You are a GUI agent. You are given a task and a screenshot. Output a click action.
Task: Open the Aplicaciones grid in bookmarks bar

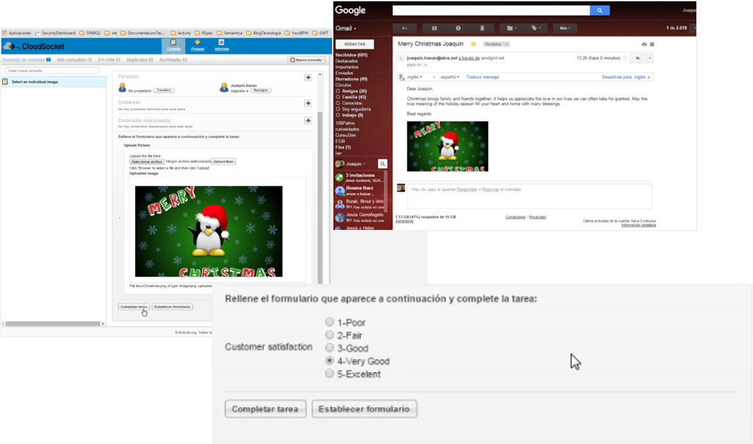click(5, 33)
